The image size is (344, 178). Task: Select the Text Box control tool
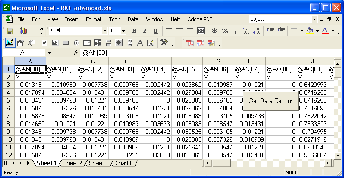(x=55, y=43)
